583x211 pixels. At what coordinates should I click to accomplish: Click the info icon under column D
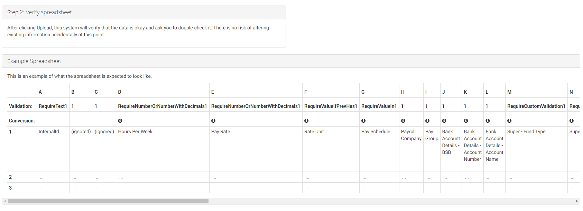pyautogui.click(x=120, y=121)
